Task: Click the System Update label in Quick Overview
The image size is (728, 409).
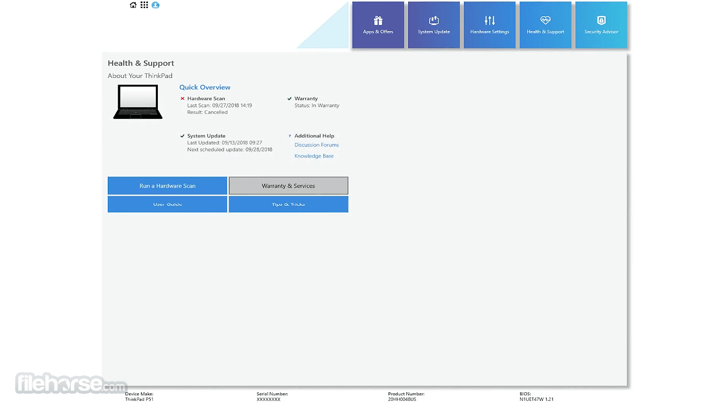Action: (206, 136)
